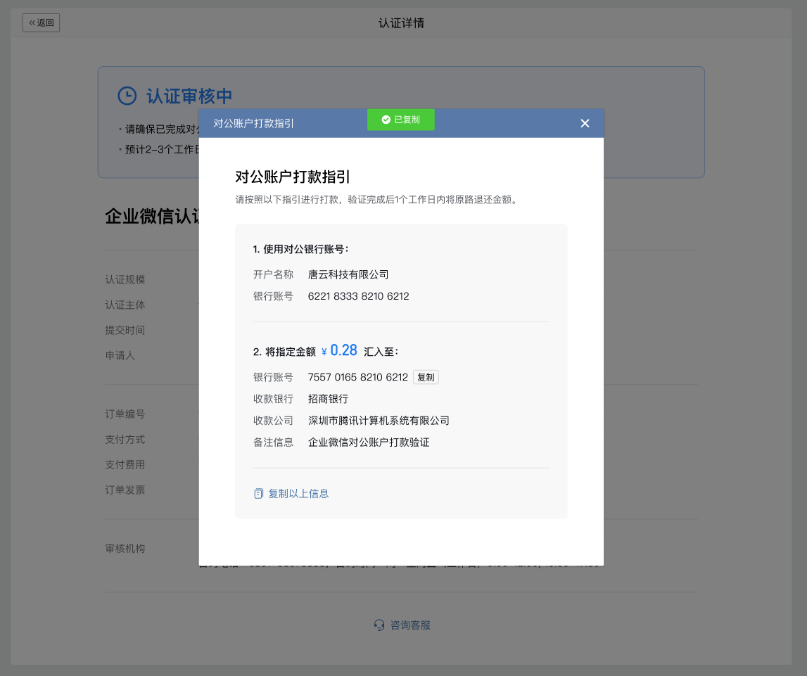The width and height of the screenshot is (807, 676).
Task: Open 咨询客服 customer service link
Action: click(x=402, y=625)
